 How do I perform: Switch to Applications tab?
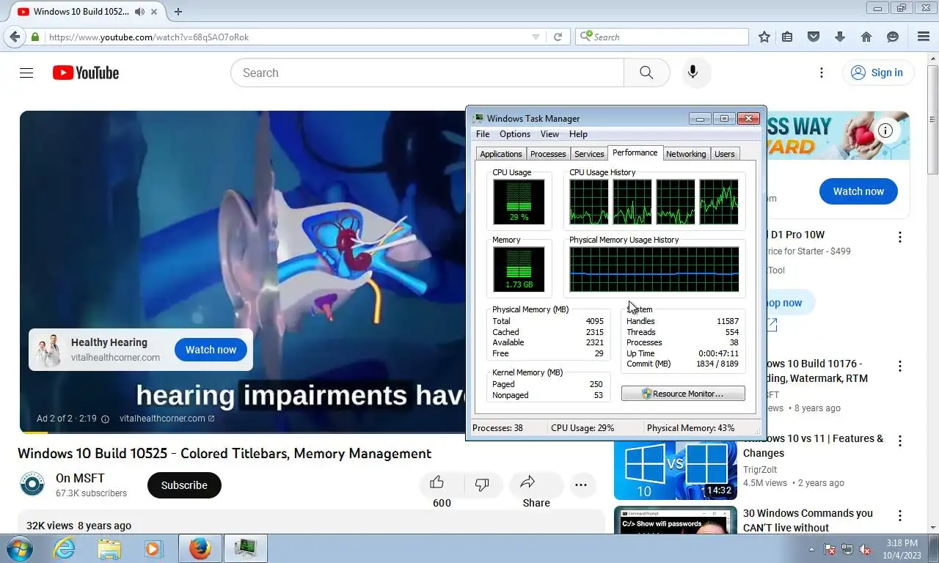tap(501, 154)
